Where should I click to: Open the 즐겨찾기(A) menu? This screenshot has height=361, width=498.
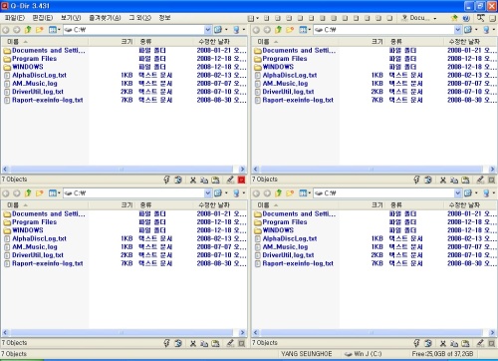point(105,18)
